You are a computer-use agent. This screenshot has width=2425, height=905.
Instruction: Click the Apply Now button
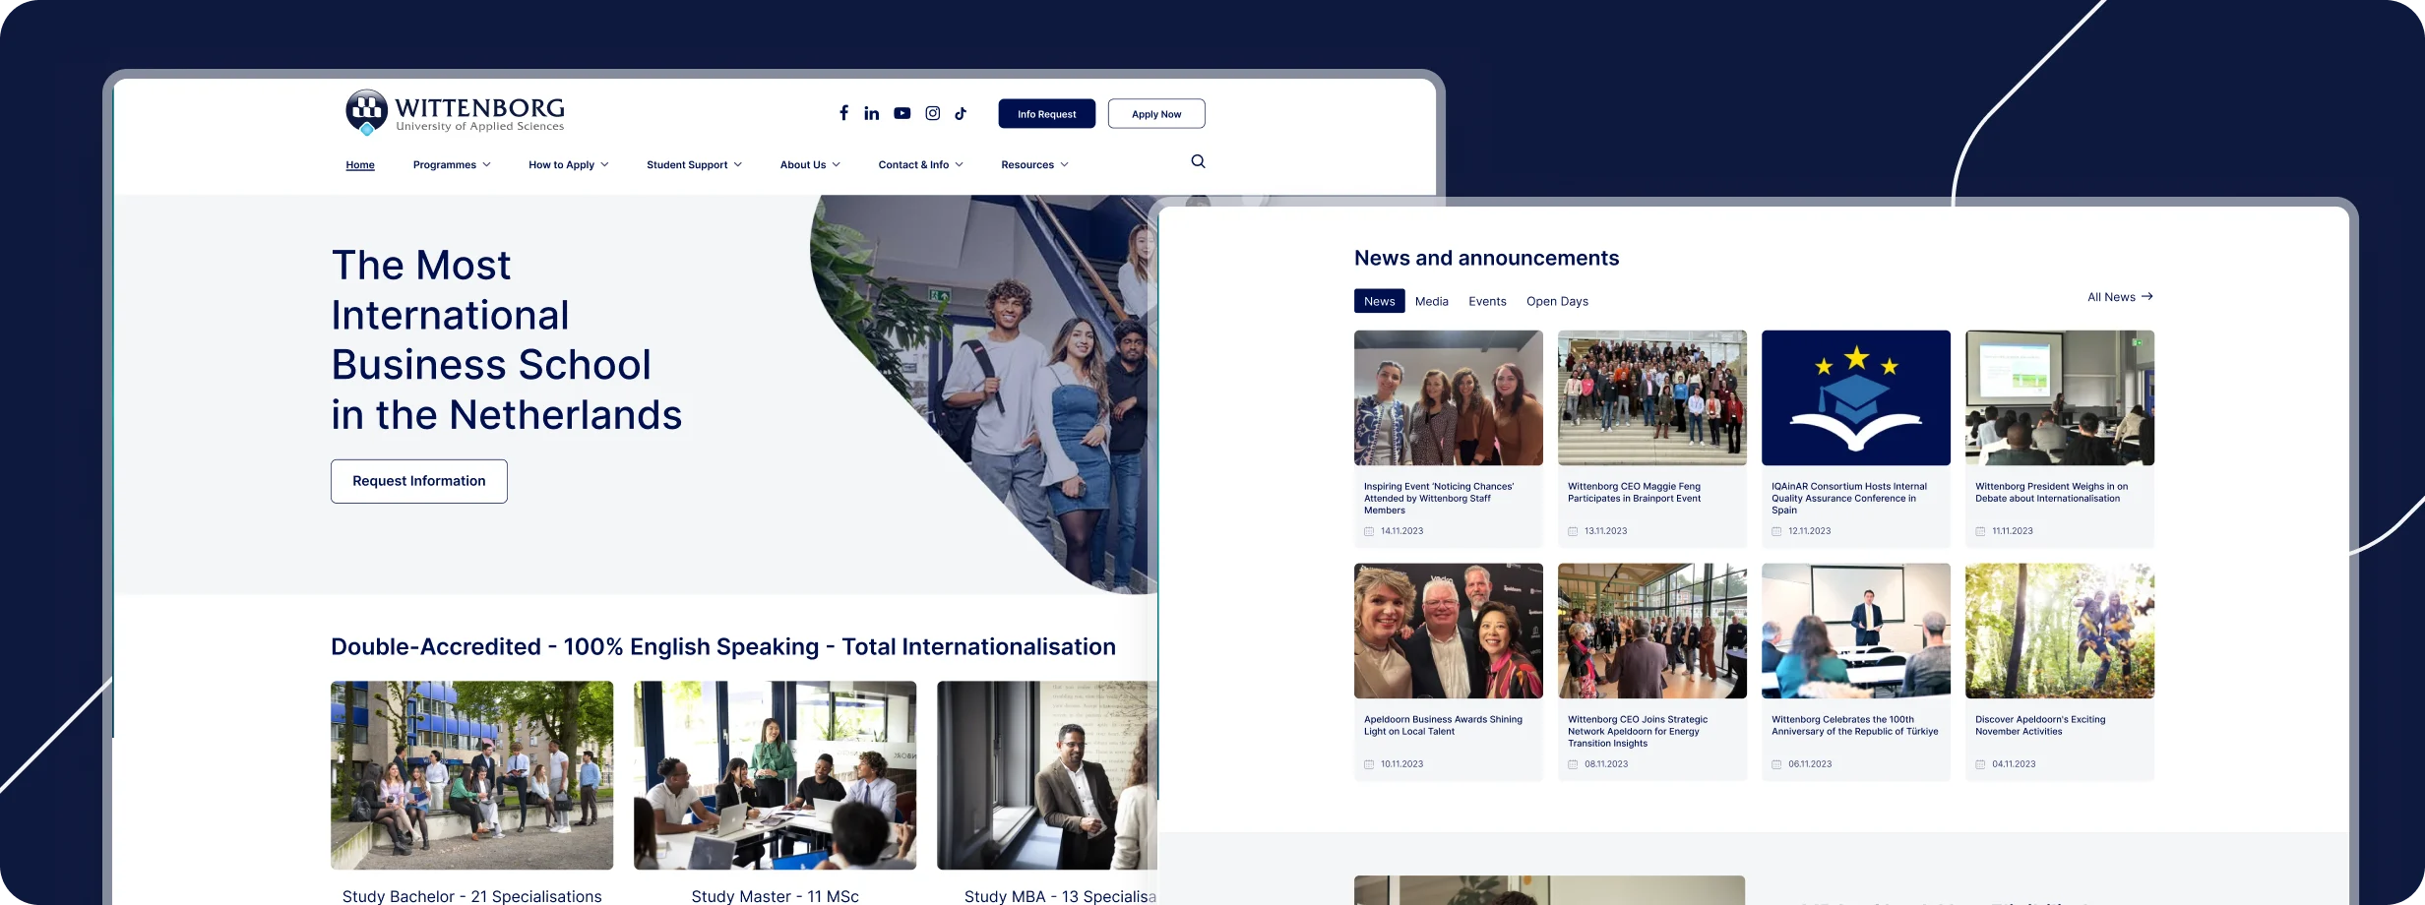point(1155,114)
